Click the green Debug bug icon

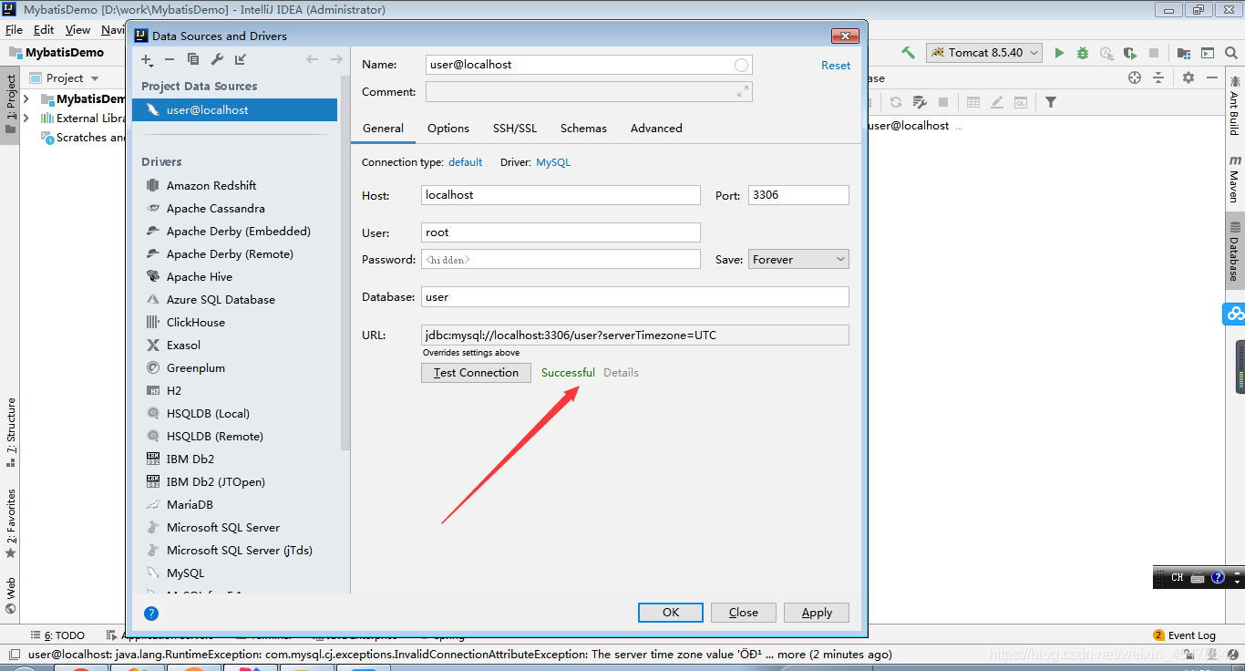click(x=1083, y=53)
